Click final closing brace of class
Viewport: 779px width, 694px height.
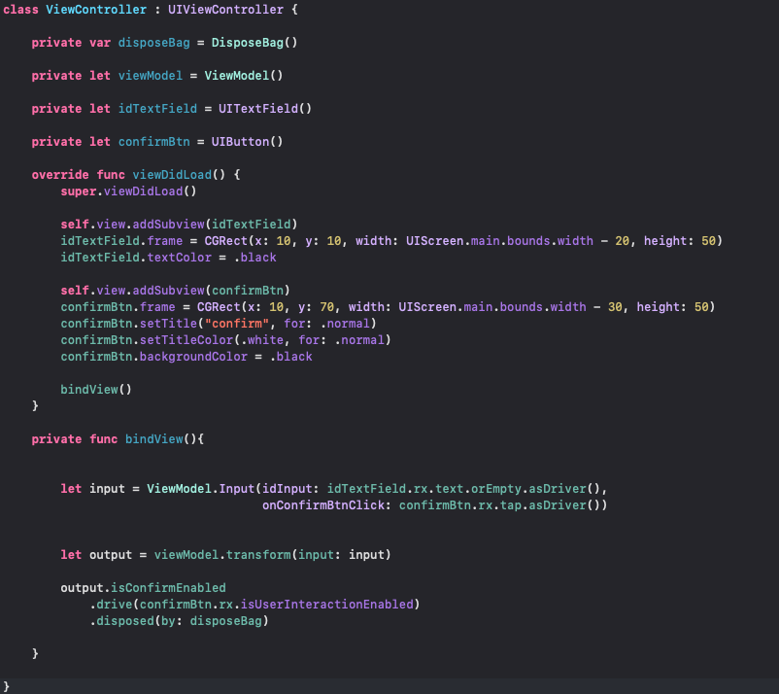(x=6, y=687)
